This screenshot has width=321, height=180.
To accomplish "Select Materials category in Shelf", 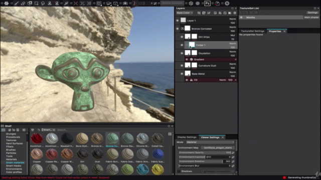I will (11, 159).
